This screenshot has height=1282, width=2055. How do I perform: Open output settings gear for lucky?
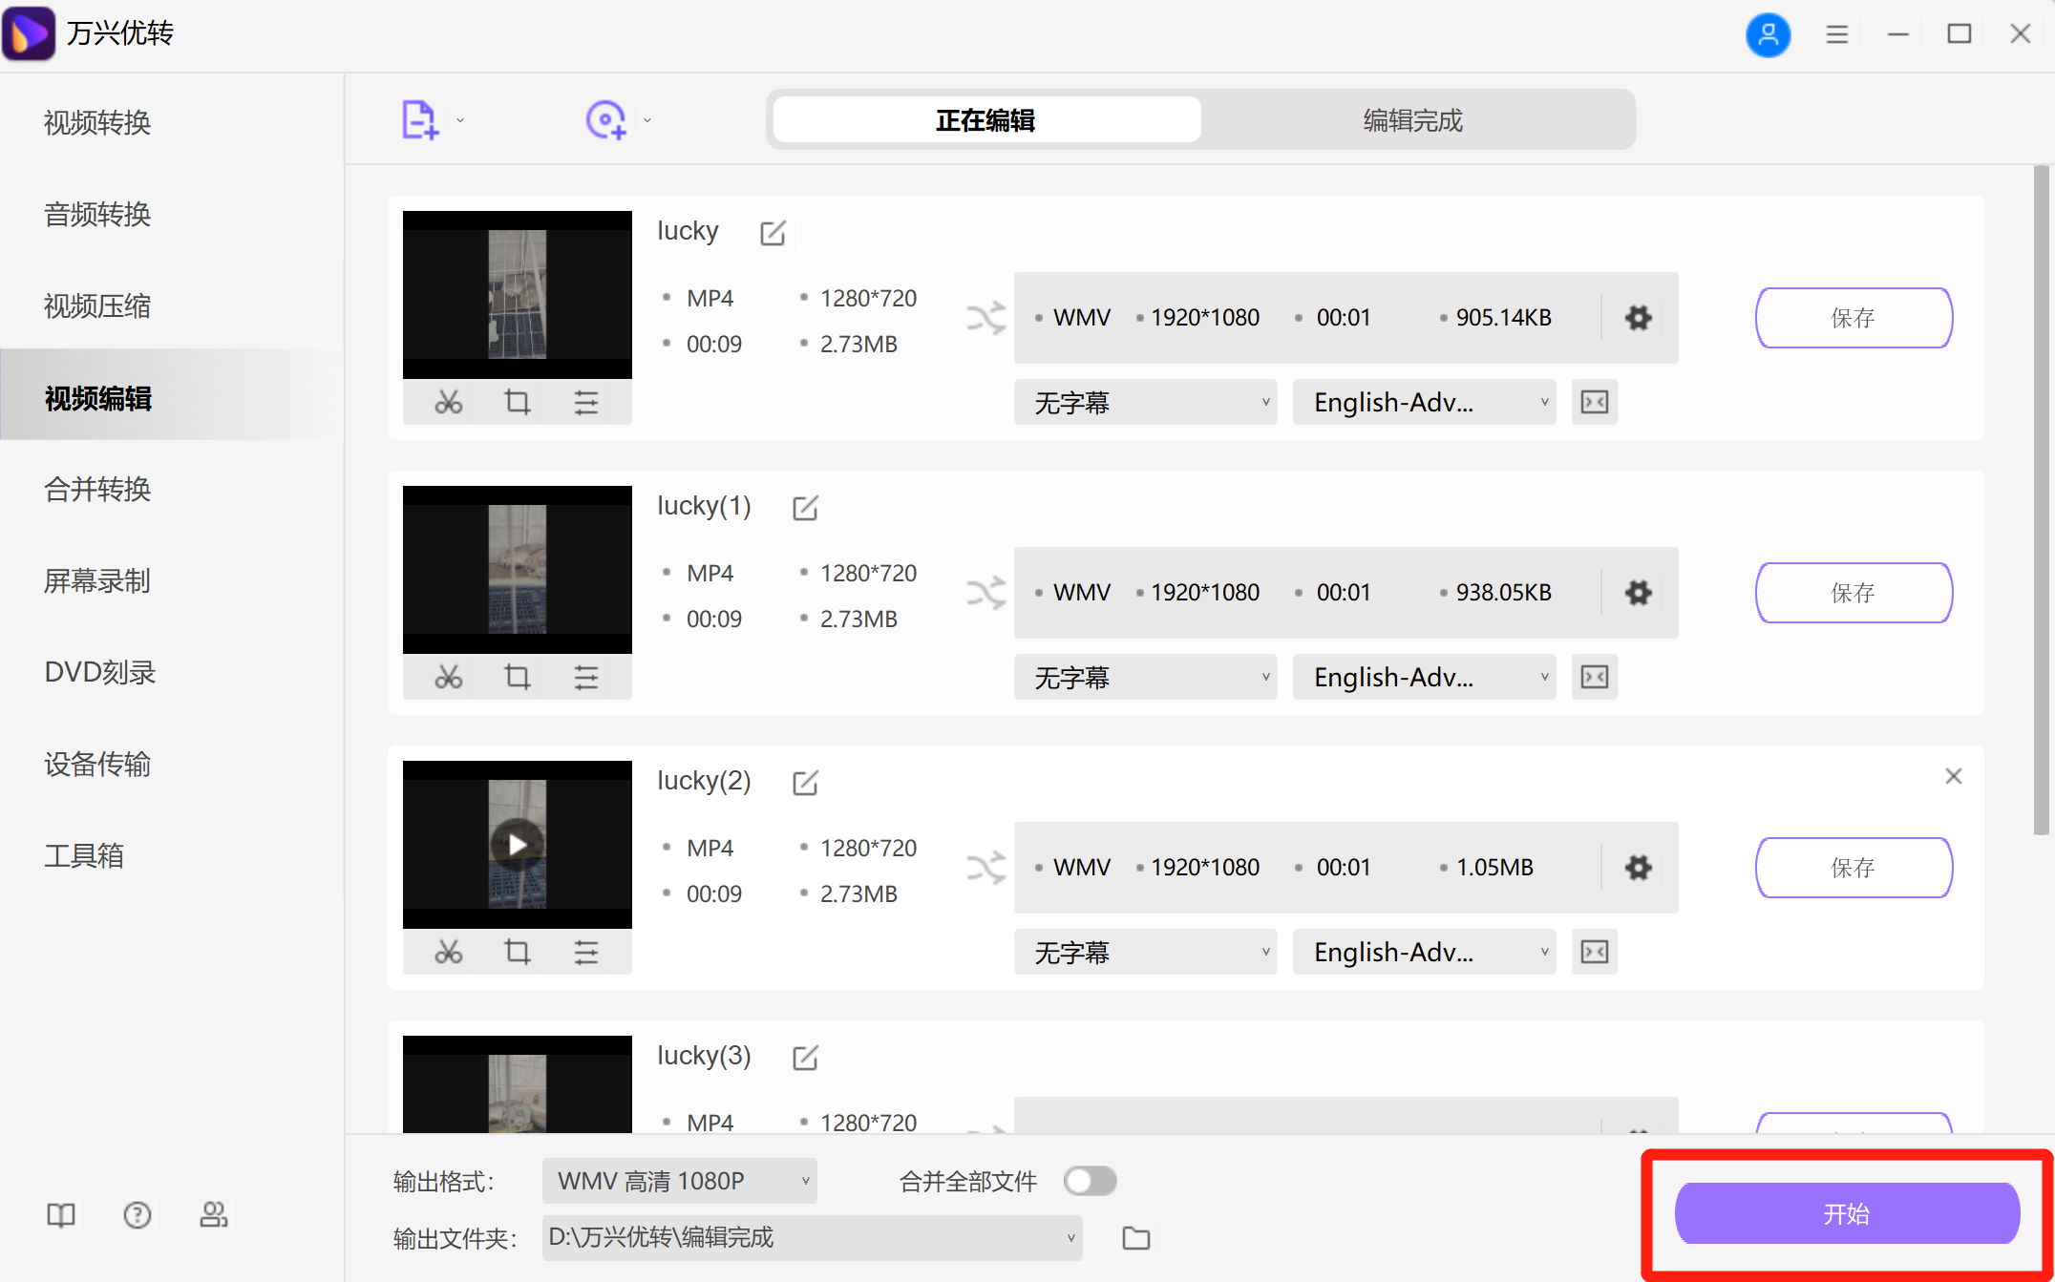pyautogui.click(x=1637, y=318)
